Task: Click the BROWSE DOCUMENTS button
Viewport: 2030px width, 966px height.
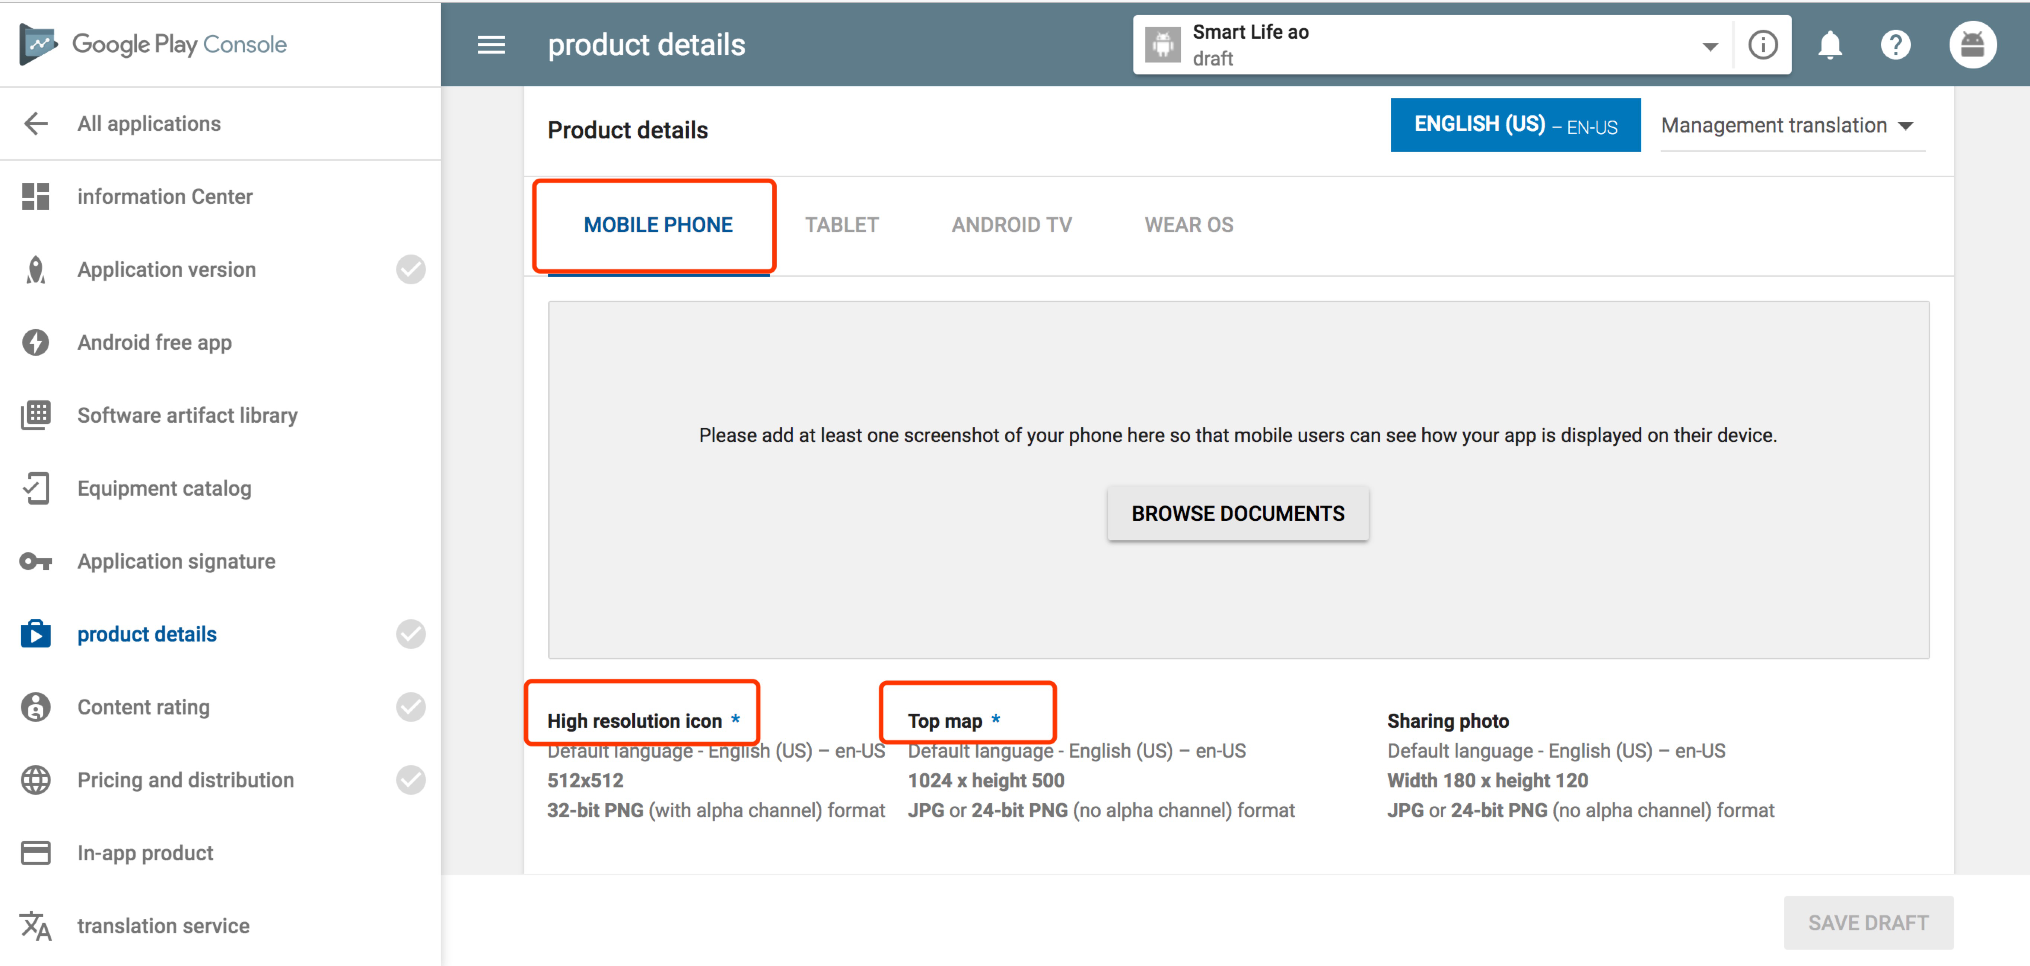Action: coord(1237,513)
